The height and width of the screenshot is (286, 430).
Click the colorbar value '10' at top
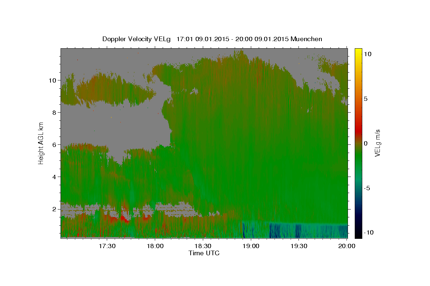pyautogui.click(x=368, y=54)
